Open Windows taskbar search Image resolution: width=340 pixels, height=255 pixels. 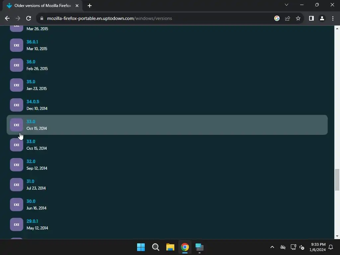[155, 247]
